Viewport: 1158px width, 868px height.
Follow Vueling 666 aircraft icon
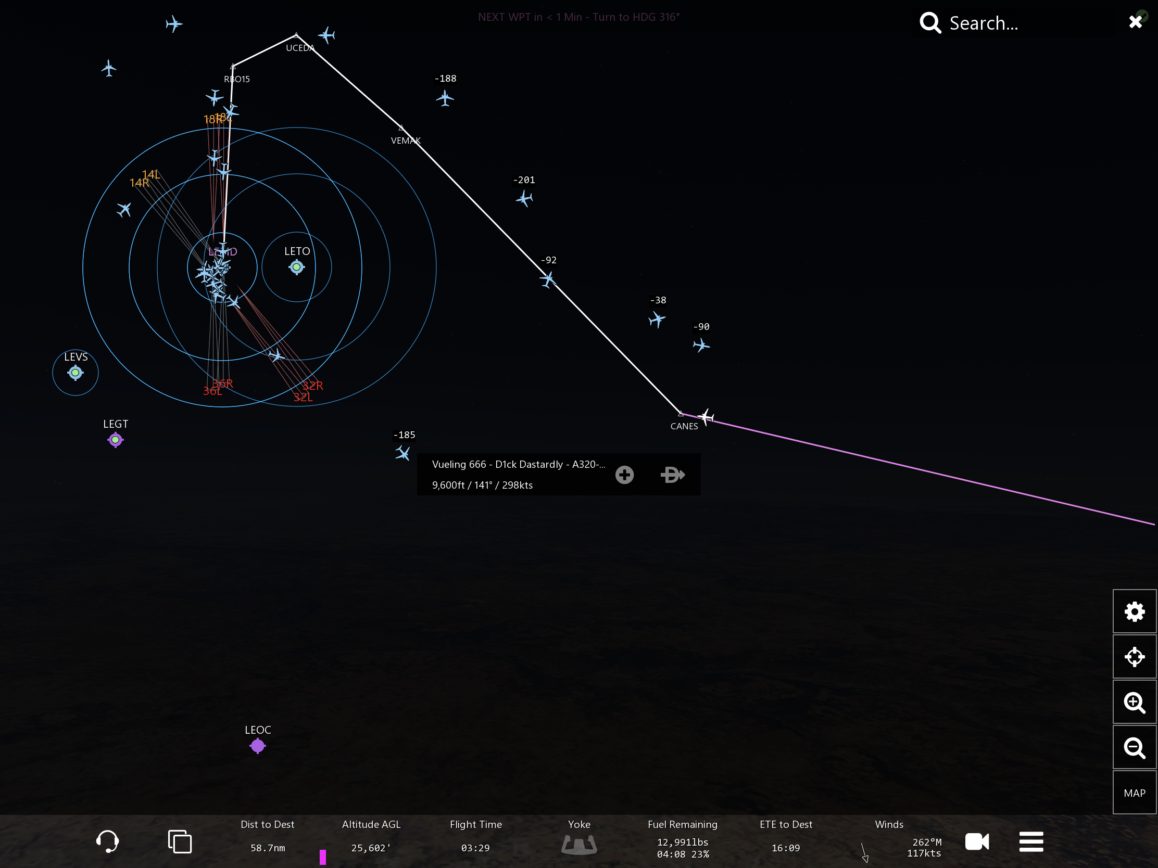672,475
